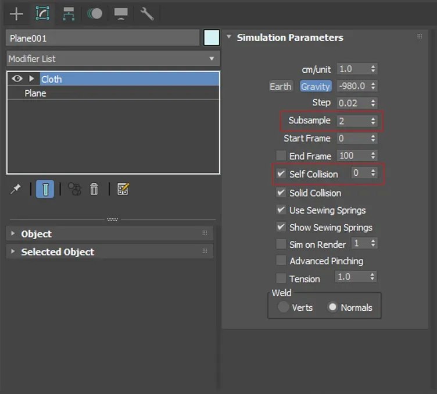Grab the Selected Object rollout grip handle
Viewport: 437px width, 394px height.
coord(205,251)
